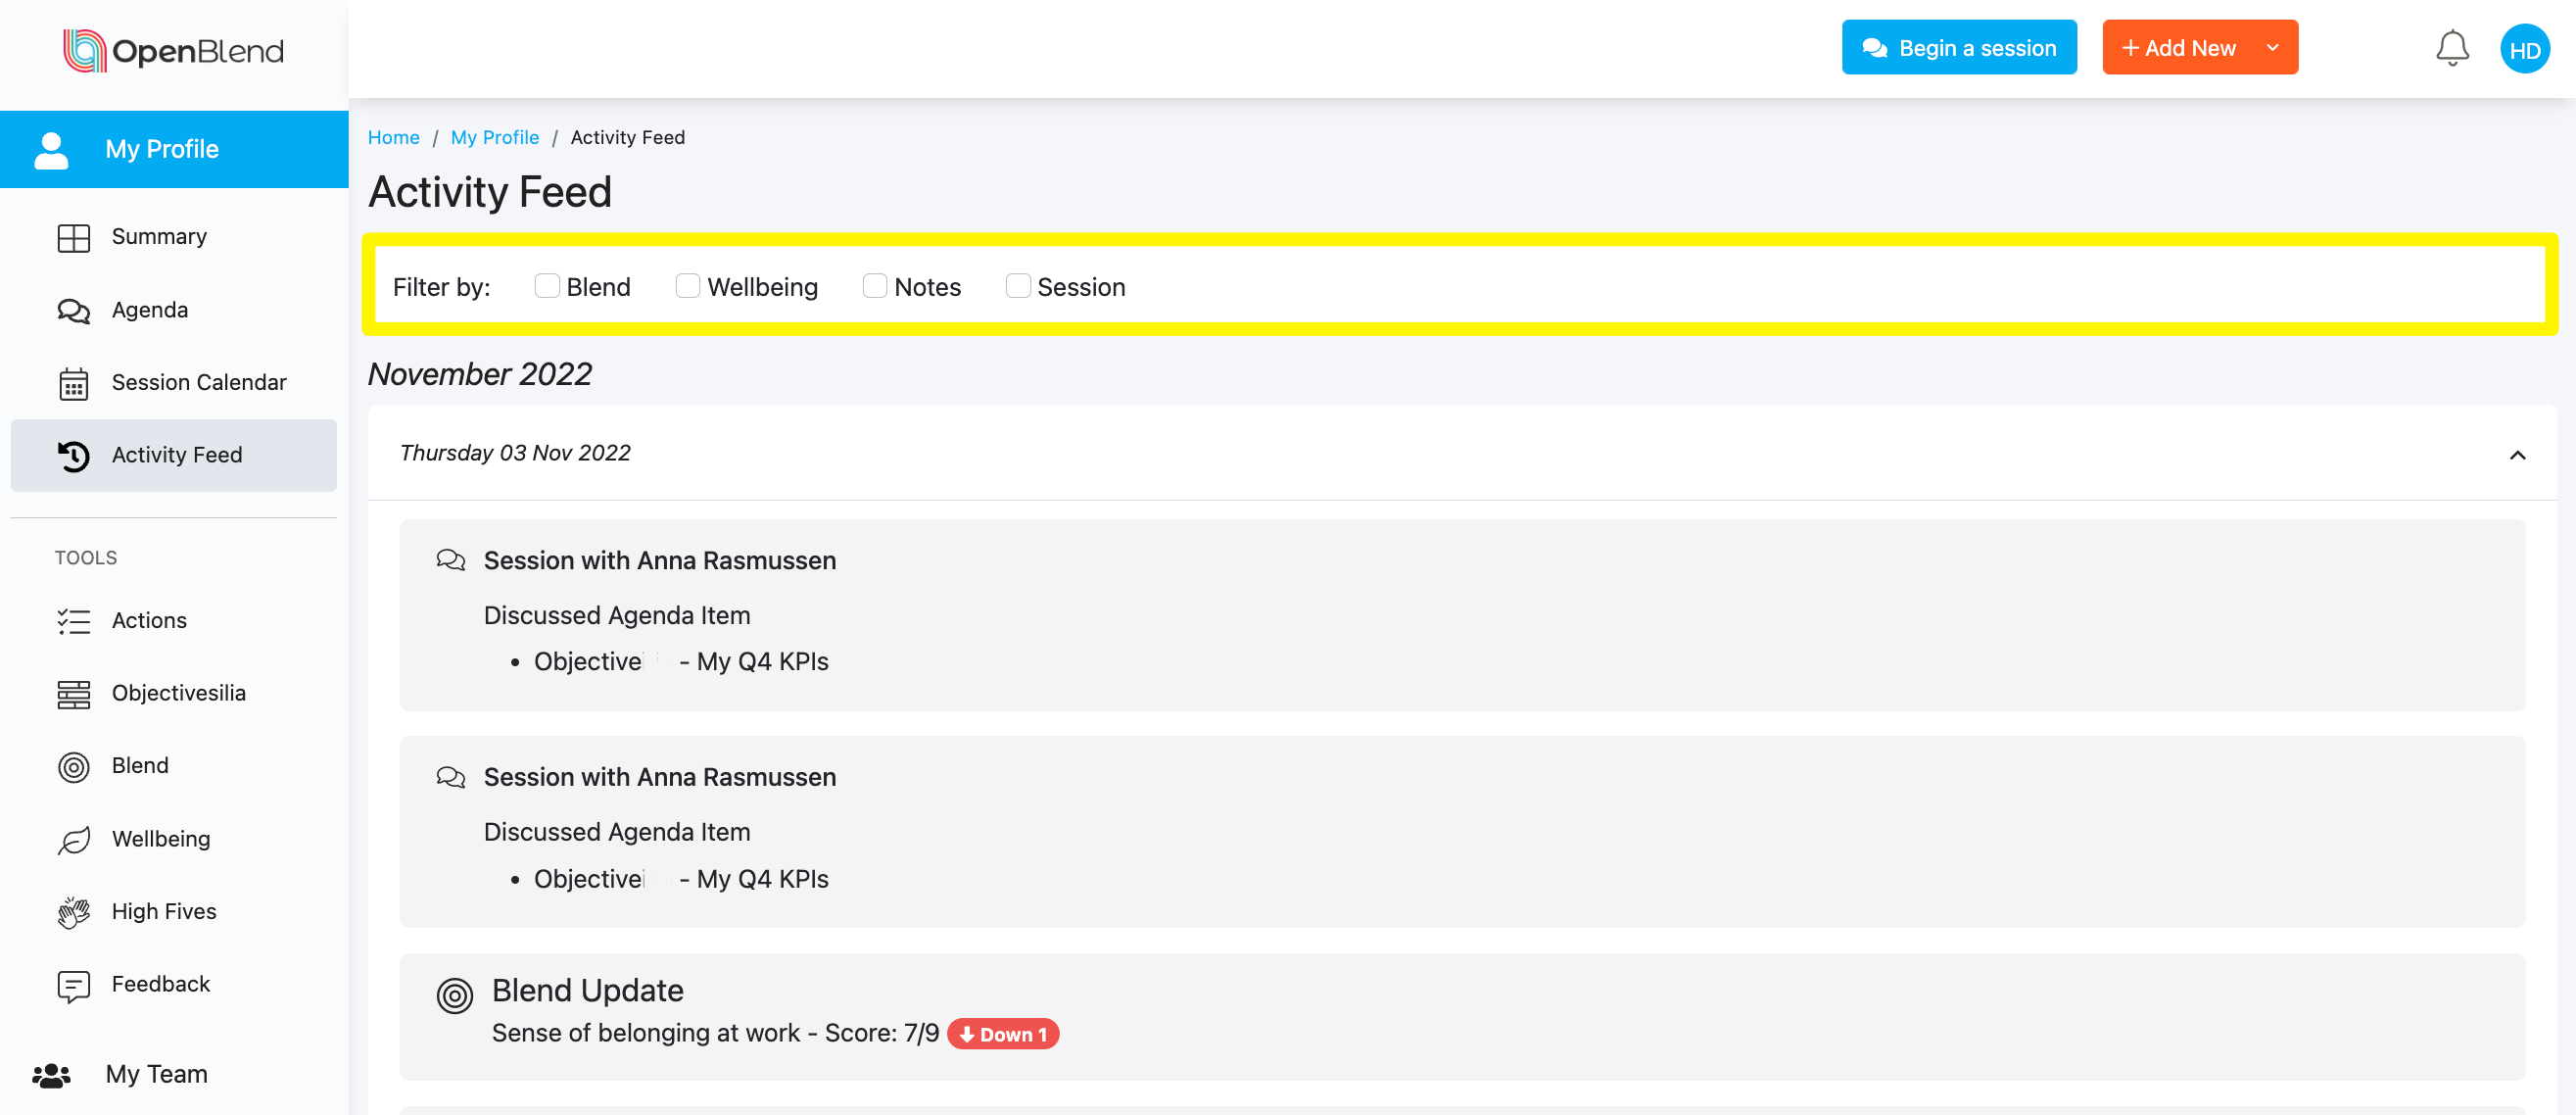This screenshot has height=1115, width=2576.
Task: Click the OpenBlend logo
Action: click(174, 50)
